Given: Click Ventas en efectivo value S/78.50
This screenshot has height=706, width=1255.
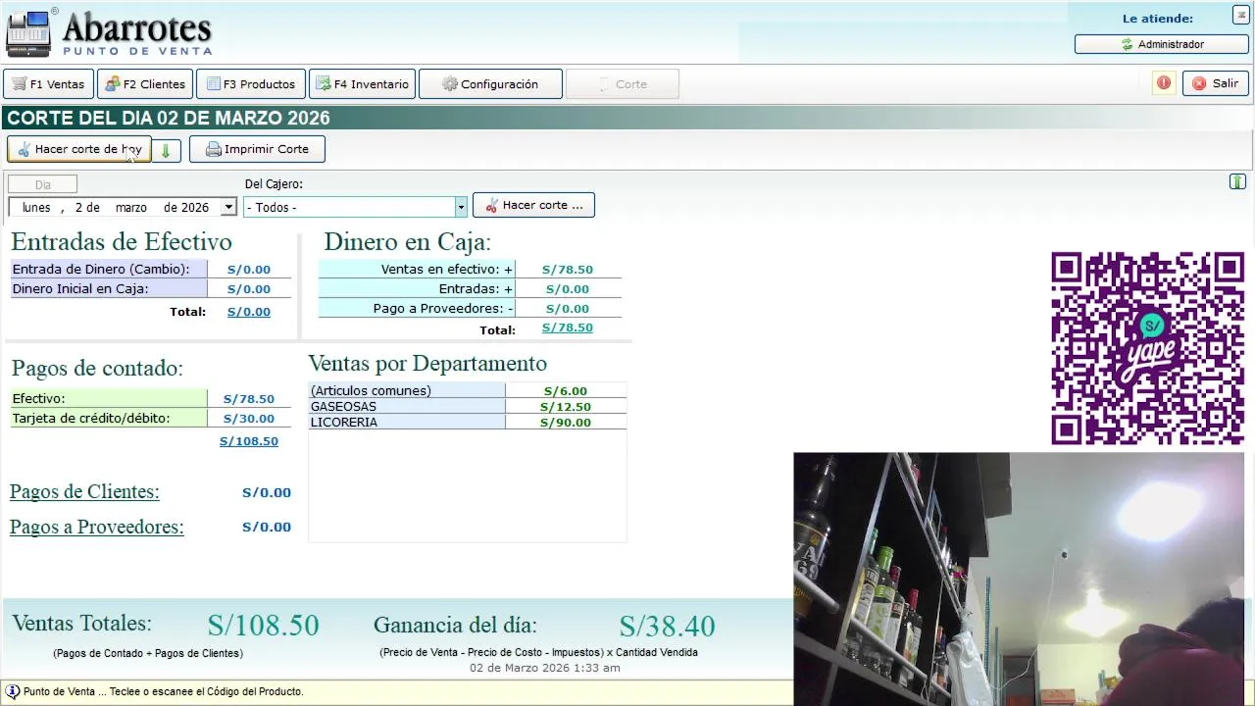Looking at the screenshot, I should tap(567, 270).
